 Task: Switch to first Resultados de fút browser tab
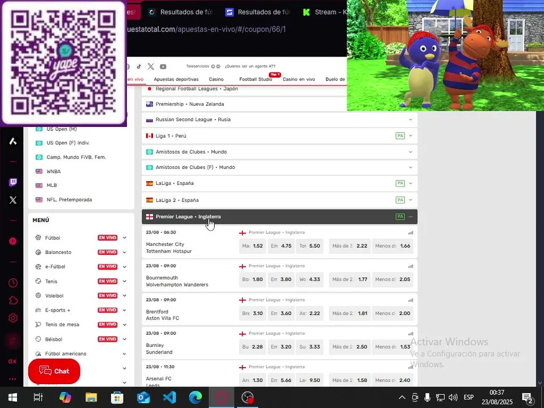(181, 12)
